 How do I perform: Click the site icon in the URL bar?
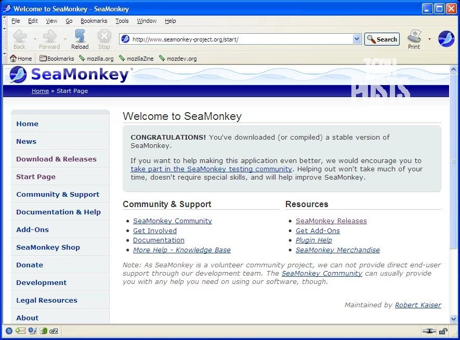coord(125,39)
